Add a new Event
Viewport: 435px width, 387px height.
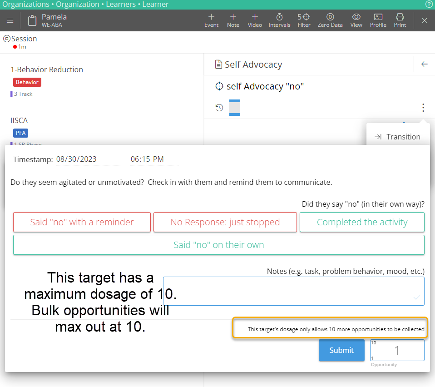[211, 20]
